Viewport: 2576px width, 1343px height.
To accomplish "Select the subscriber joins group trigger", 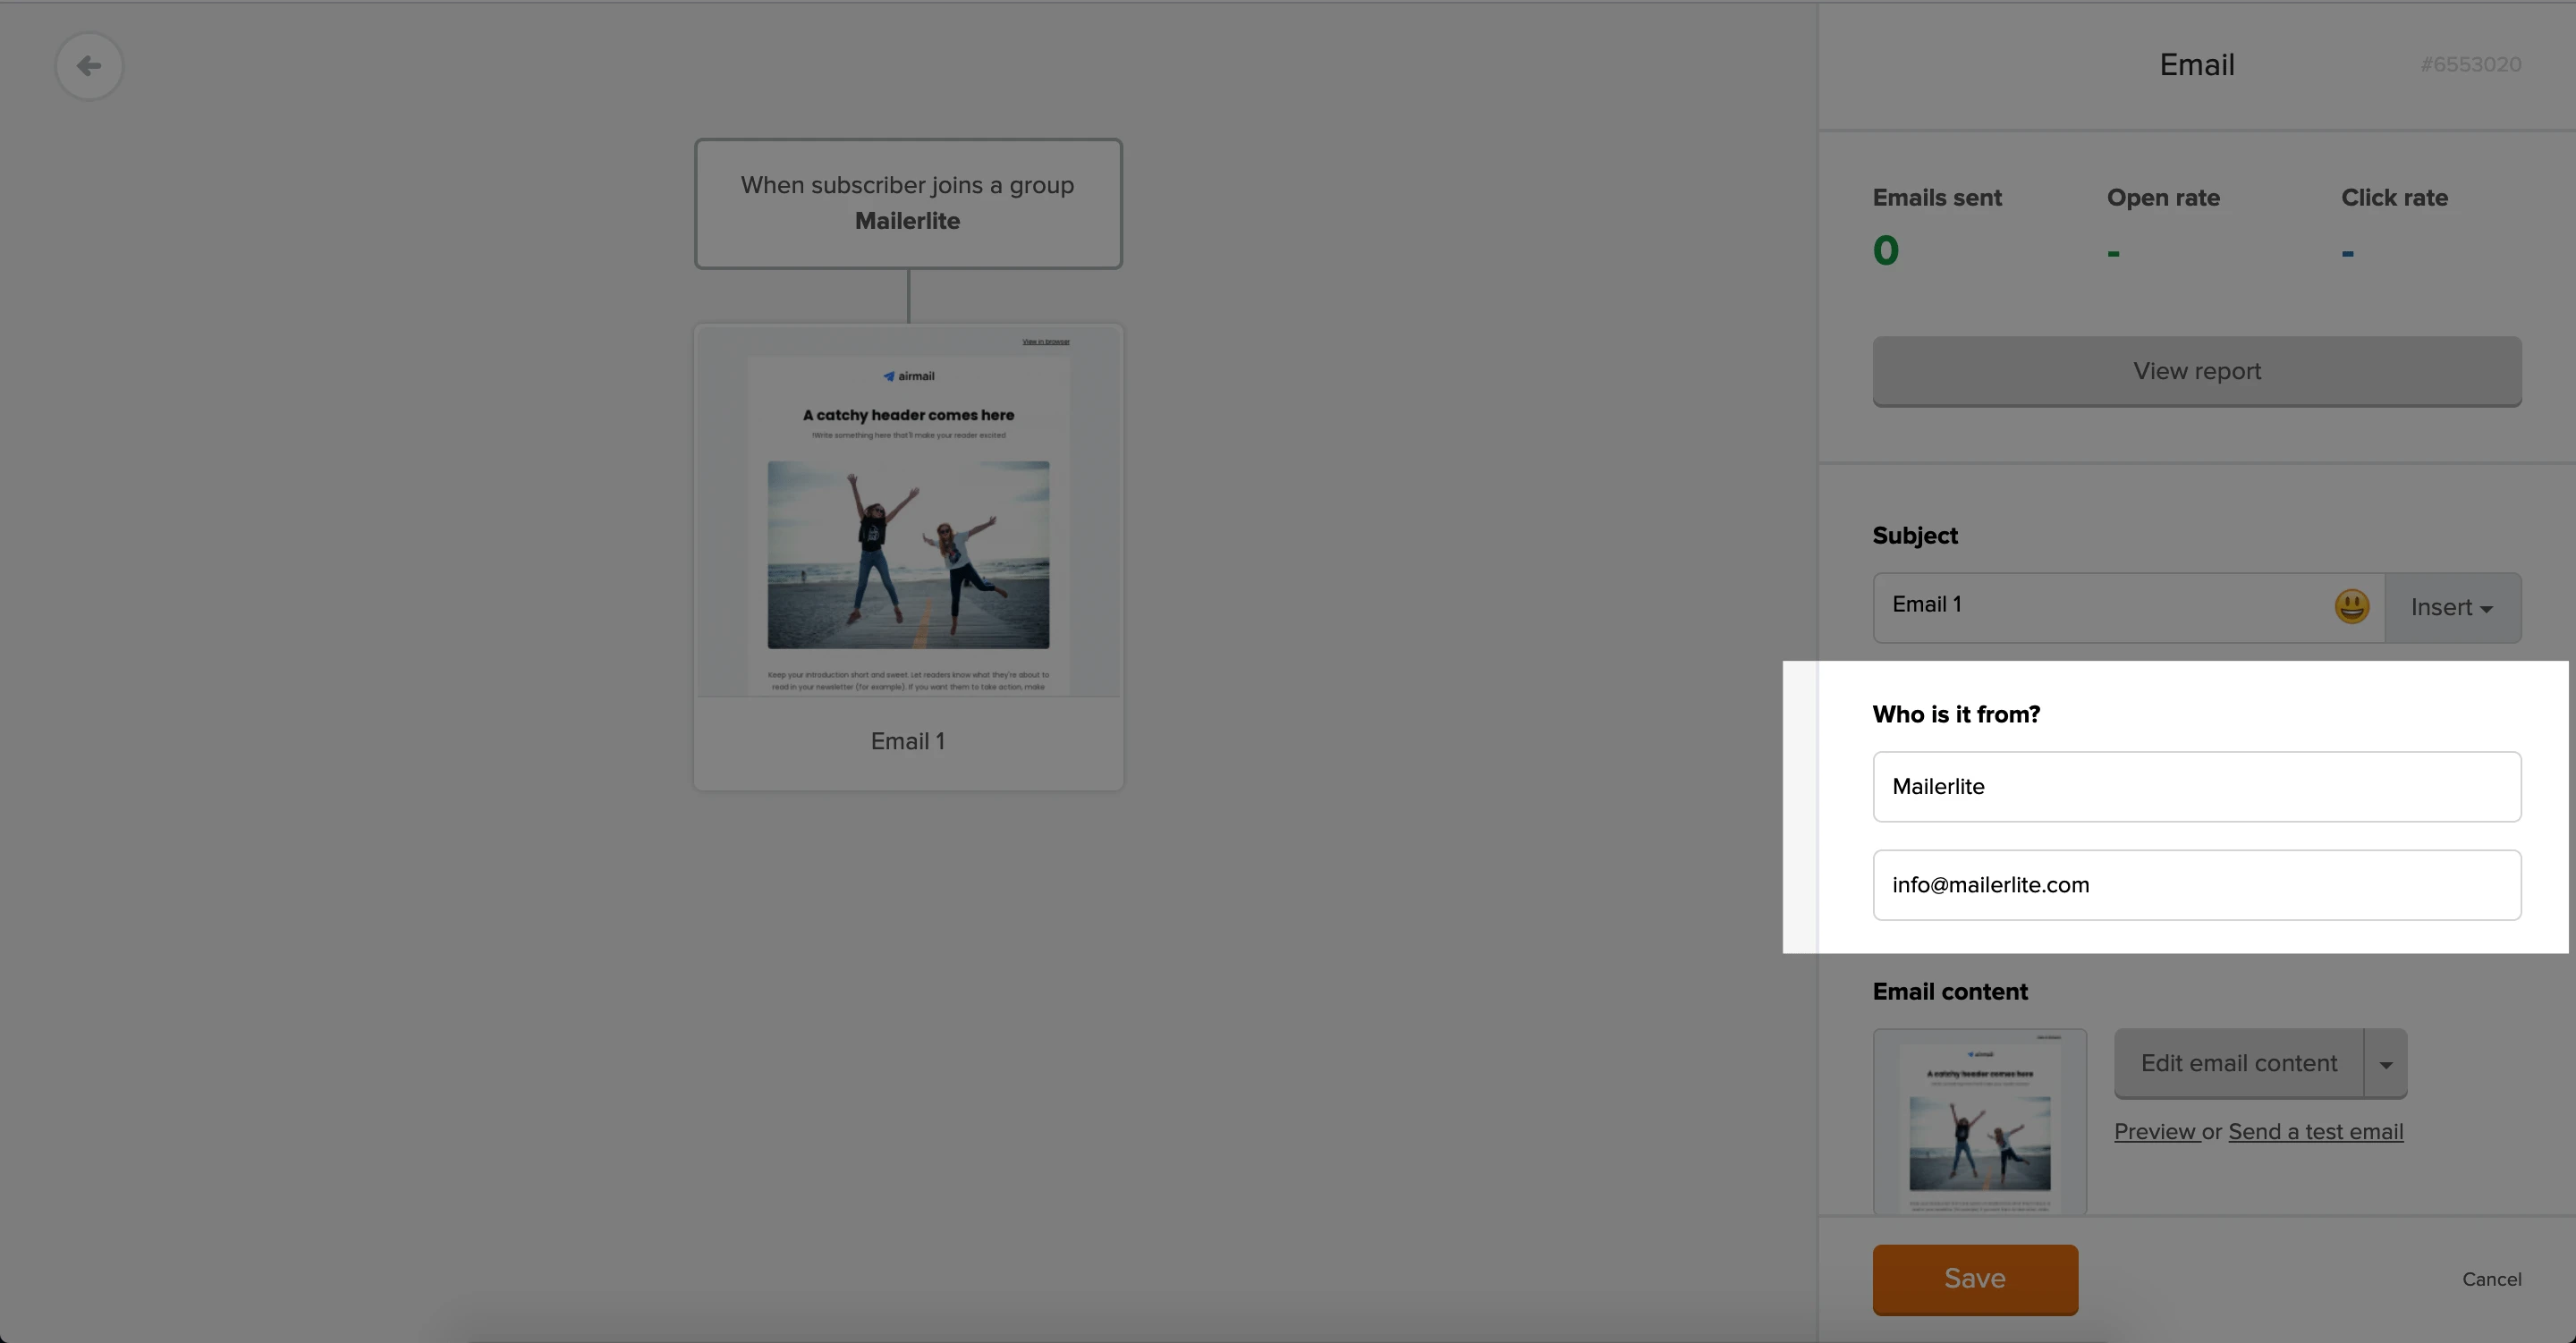I will point(908,203).
